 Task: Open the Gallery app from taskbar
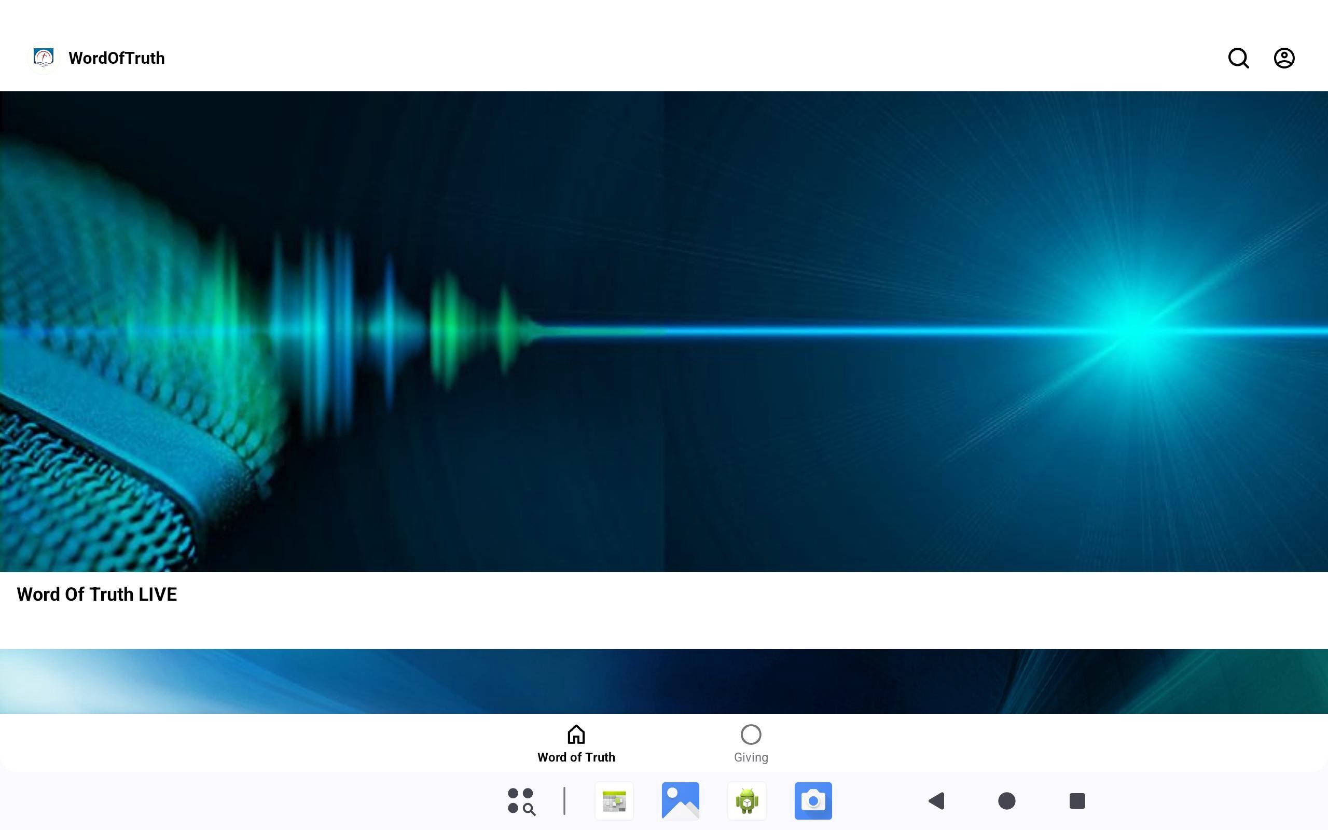pos(680,801)
